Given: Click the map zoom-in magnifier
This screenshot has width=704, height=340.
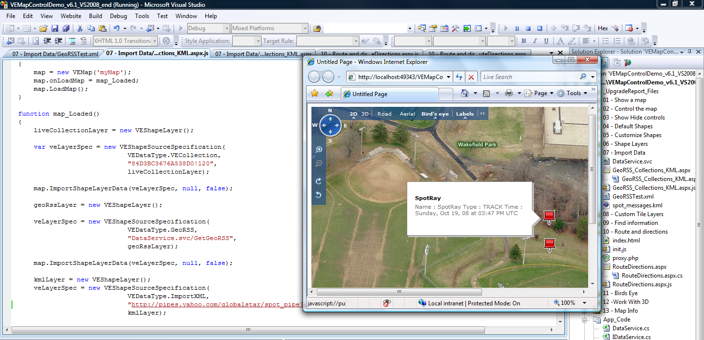Looking at the screenshot, I should (x=319, y=150).
